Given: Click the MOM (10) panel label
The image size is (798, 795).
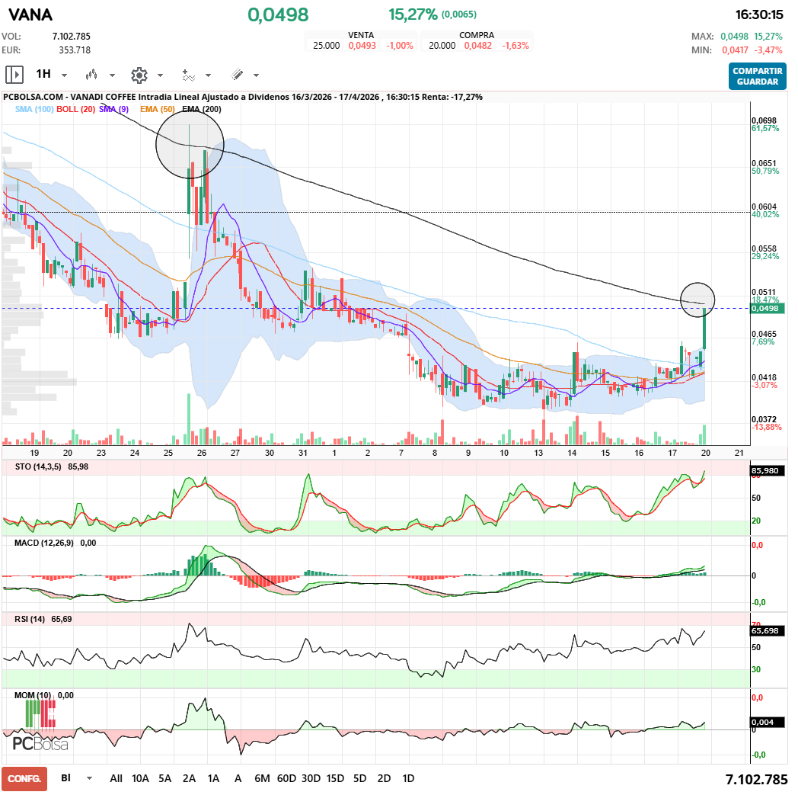Looking at the screenshot, I should tap(33, 695).
